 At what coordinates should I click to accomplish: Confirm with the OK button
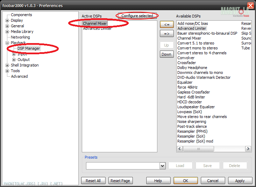click(186, 181)
